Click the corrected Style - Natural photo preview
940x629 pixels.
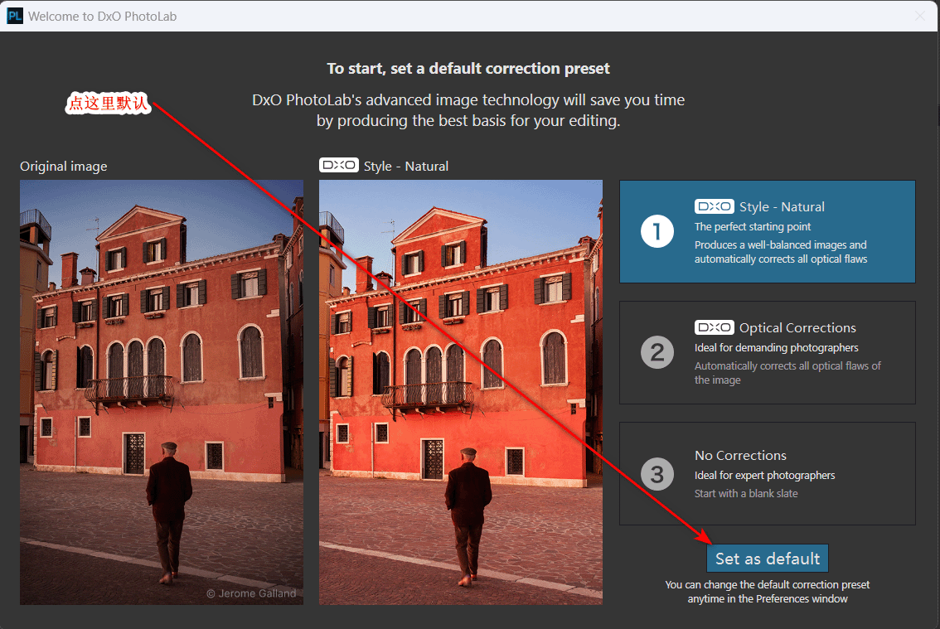point(460,392)
